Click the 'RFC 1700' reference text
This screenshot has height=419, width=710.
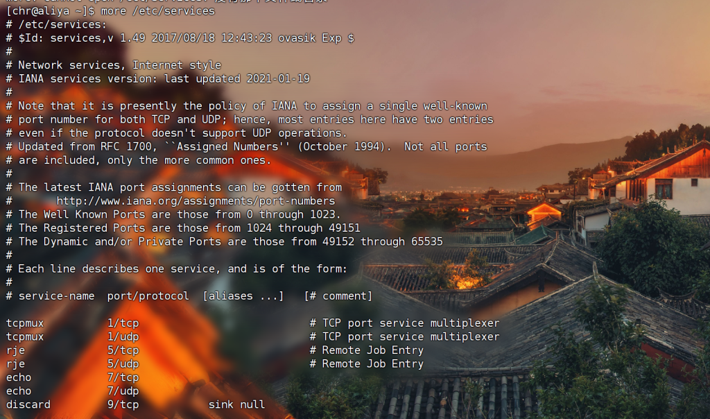point(126,147)
